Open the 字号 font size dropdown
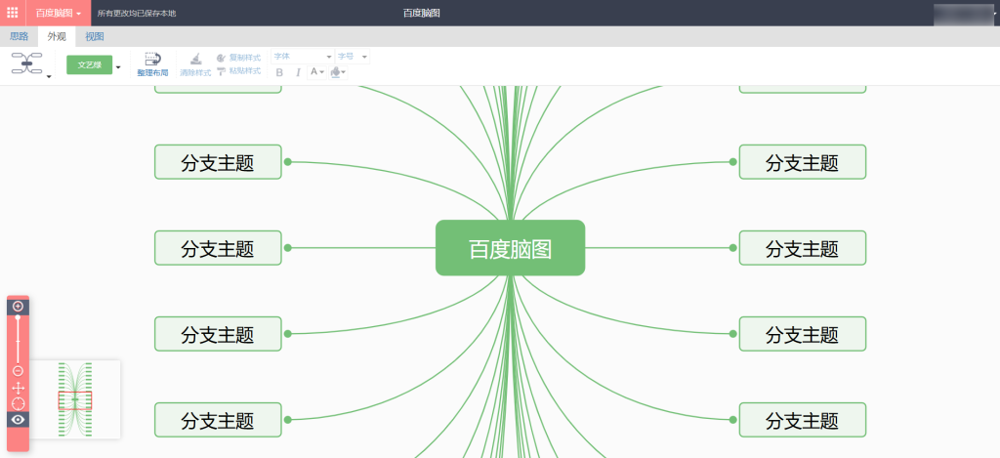 353,57
